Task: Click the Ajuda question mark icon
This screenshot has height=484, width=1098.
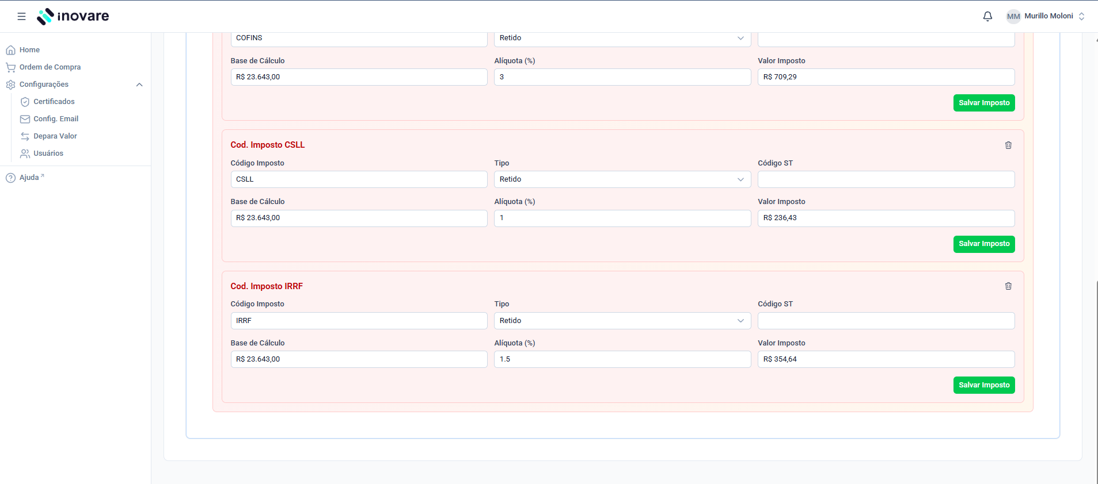Action: pos(10,178)
